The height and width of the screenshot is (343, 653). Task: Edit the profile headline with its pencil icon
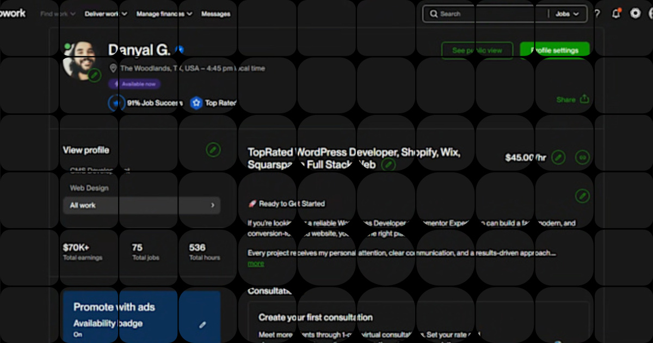point(388,164)
